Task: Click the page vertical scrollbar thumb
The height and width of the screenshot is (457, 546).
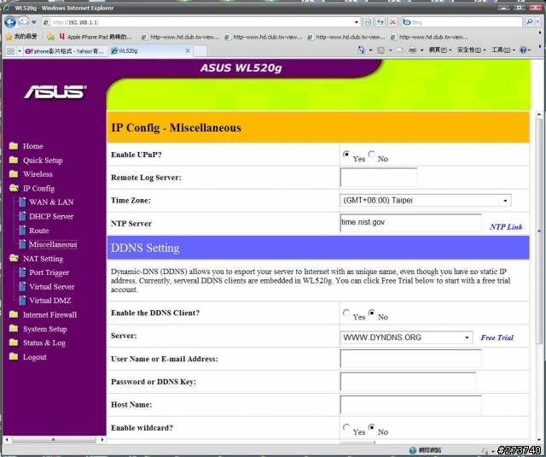Action: 538,231
